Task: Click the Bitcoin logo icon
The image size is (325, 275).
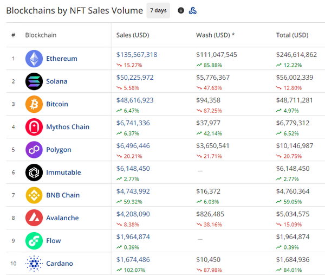Action: [34, 104]
